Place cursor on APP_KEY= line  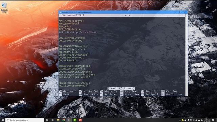click(x=65, y=26)
